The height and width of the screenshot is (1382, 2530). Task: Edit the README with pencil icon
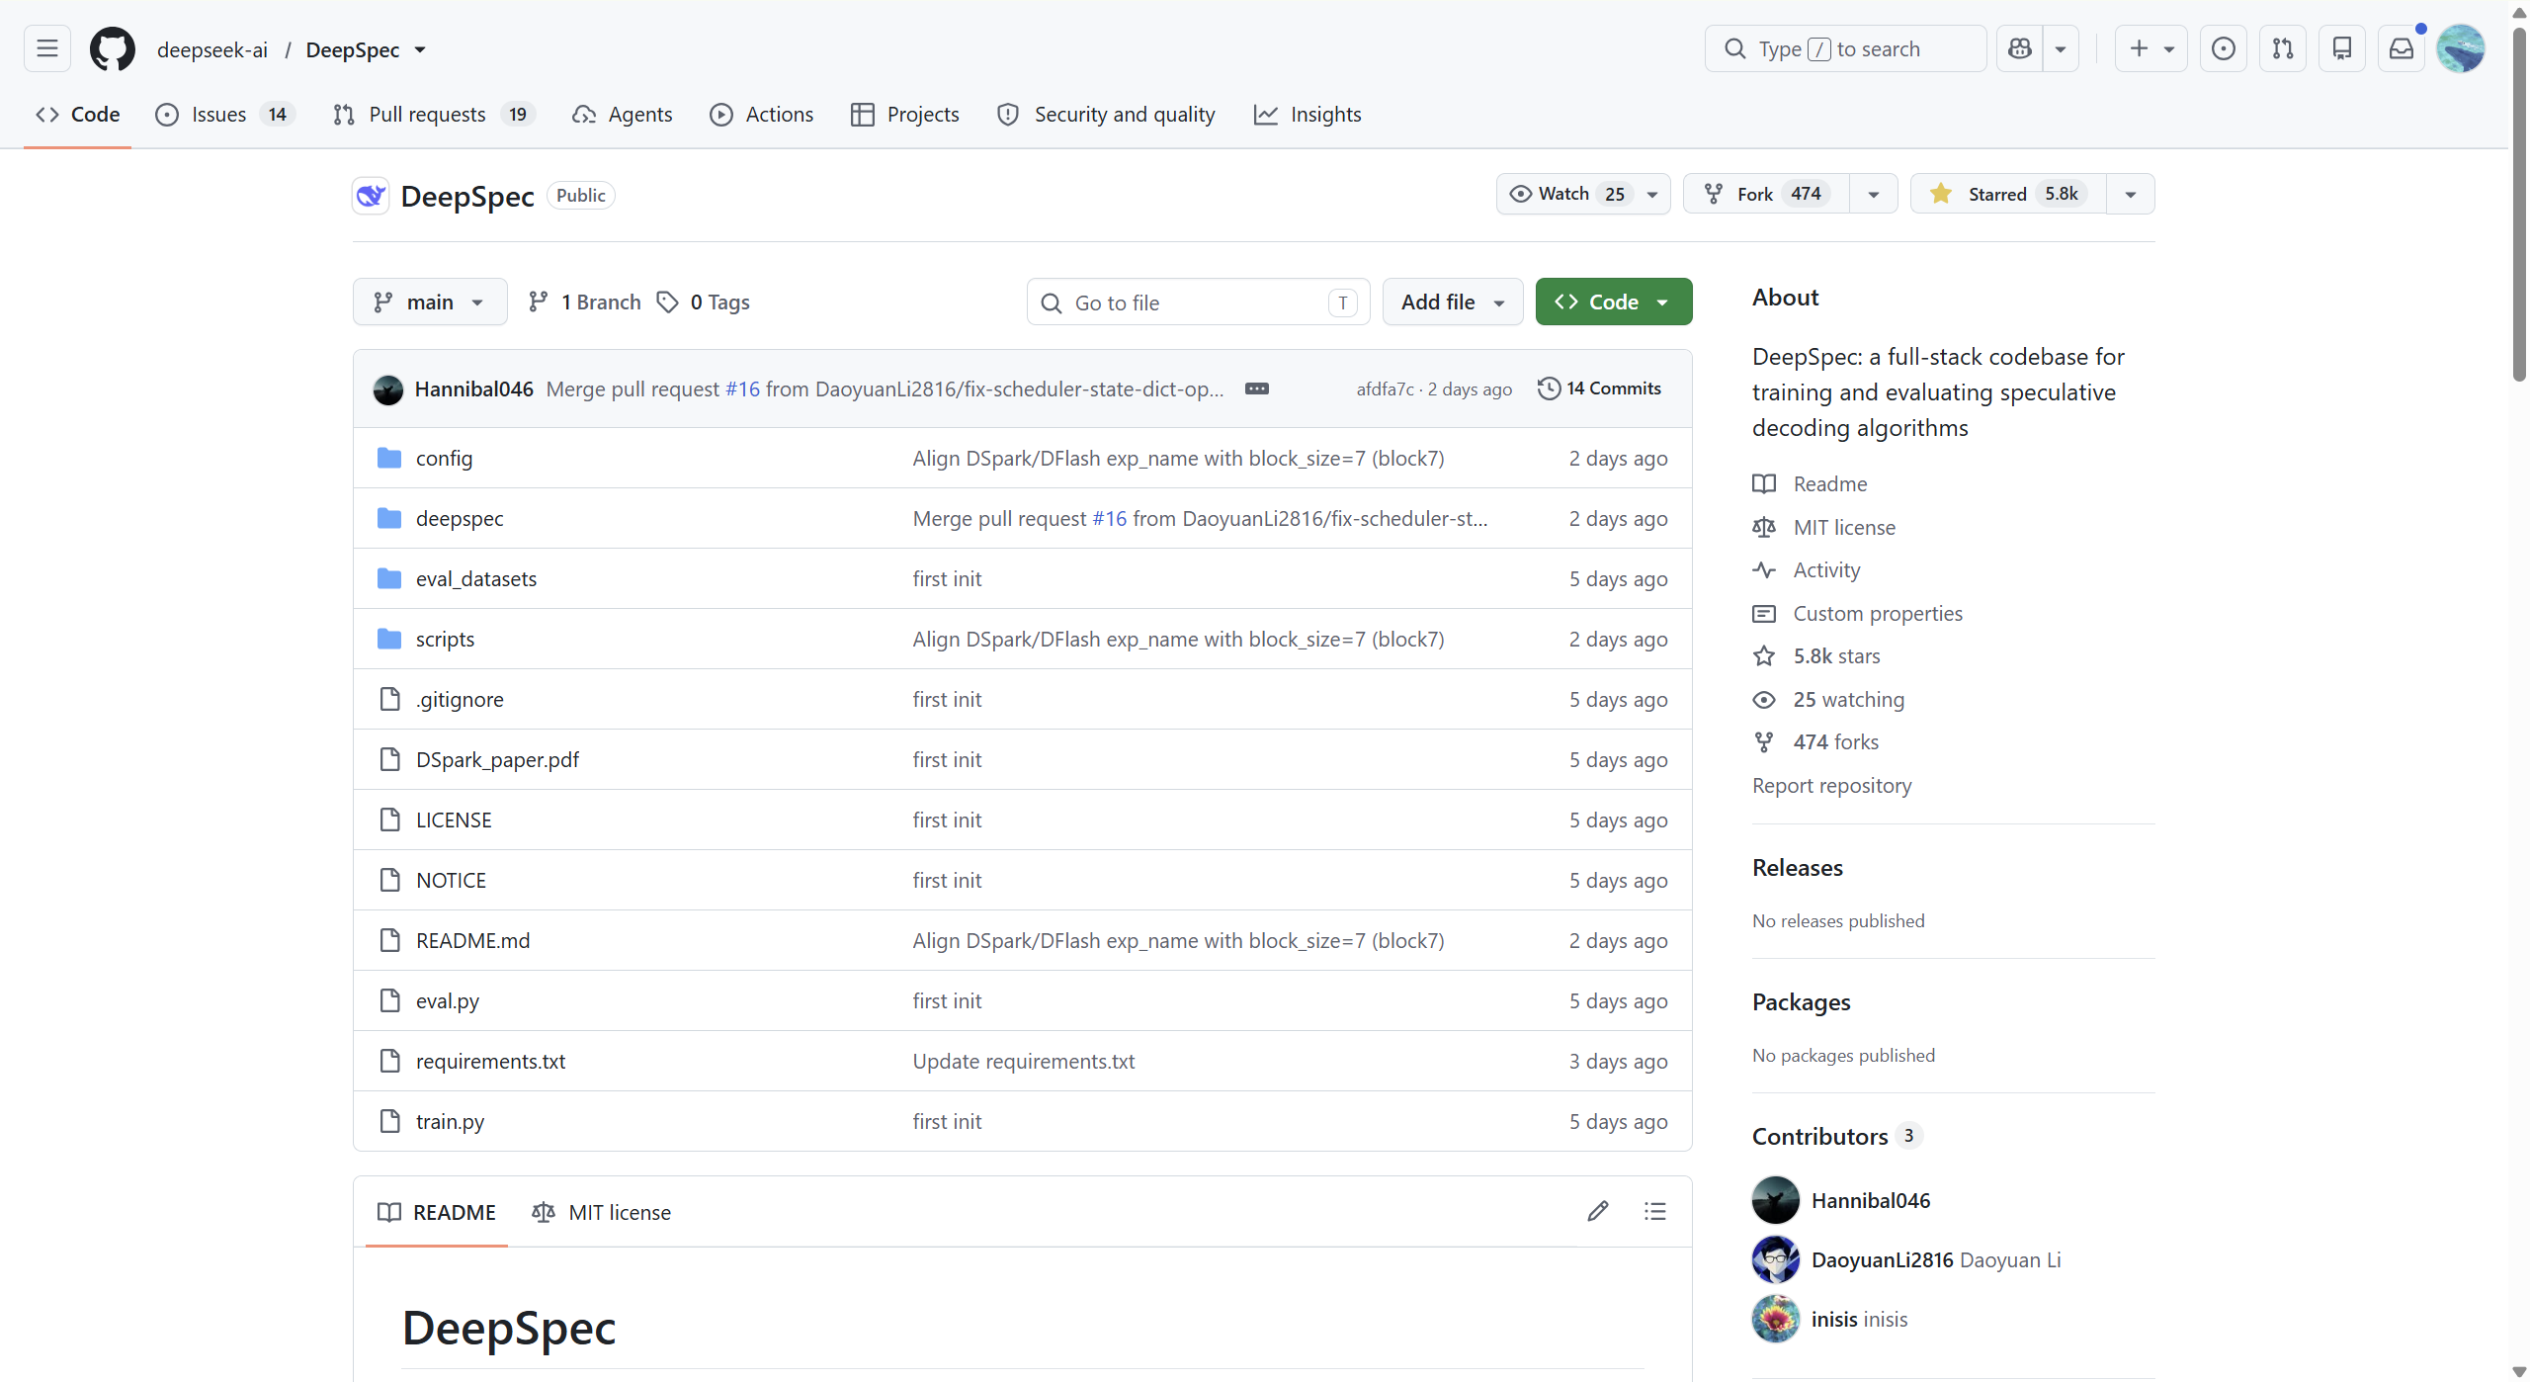[x=1598, y=1211]
